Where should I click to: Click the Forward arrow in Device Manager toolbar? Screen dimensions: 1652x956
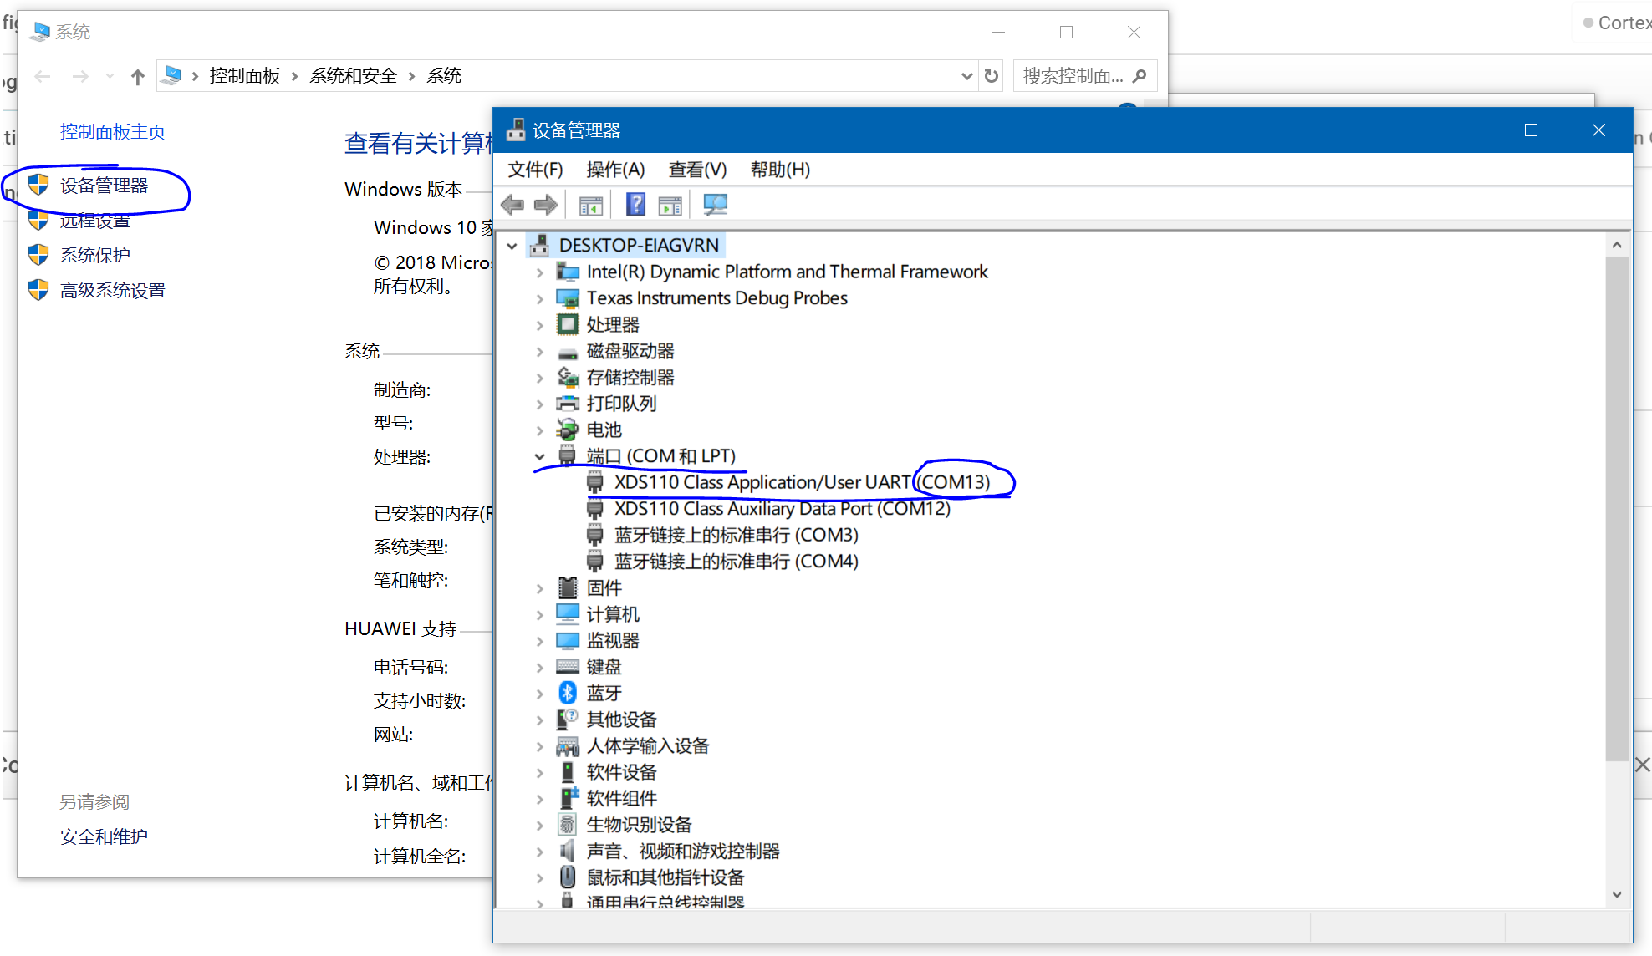pos(545,205)
